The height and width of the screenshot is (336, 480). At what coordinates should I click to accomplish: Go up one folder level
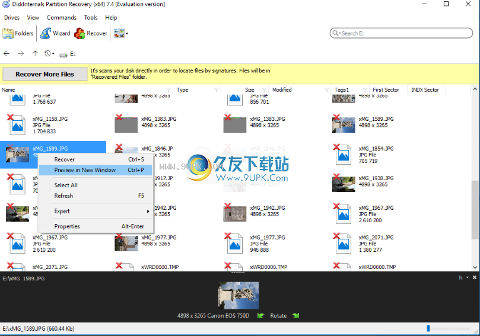click(x=35, y=53)
